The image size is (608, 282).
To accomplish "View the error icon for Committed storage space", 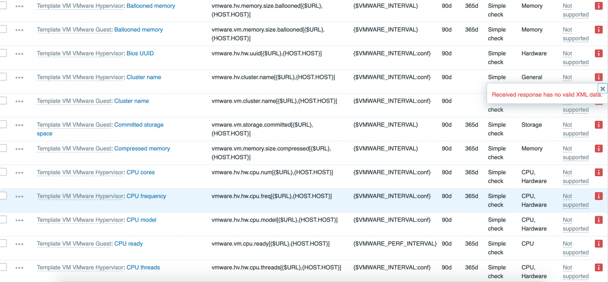I will [x=599, y=125].
